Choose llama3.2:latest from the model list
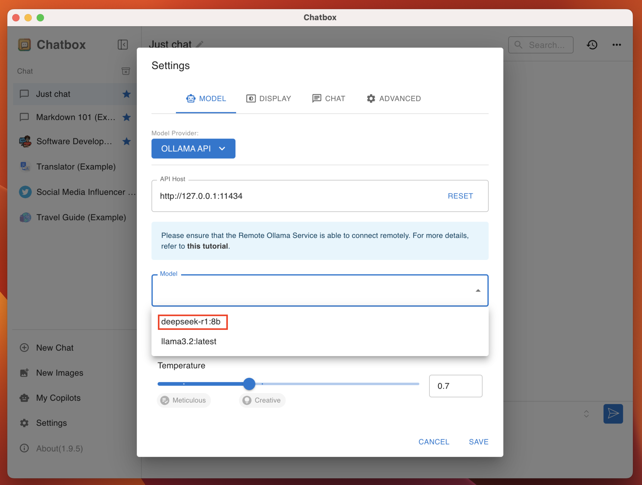This screenshot has width=642, height=485. click(x=188, y=341)
